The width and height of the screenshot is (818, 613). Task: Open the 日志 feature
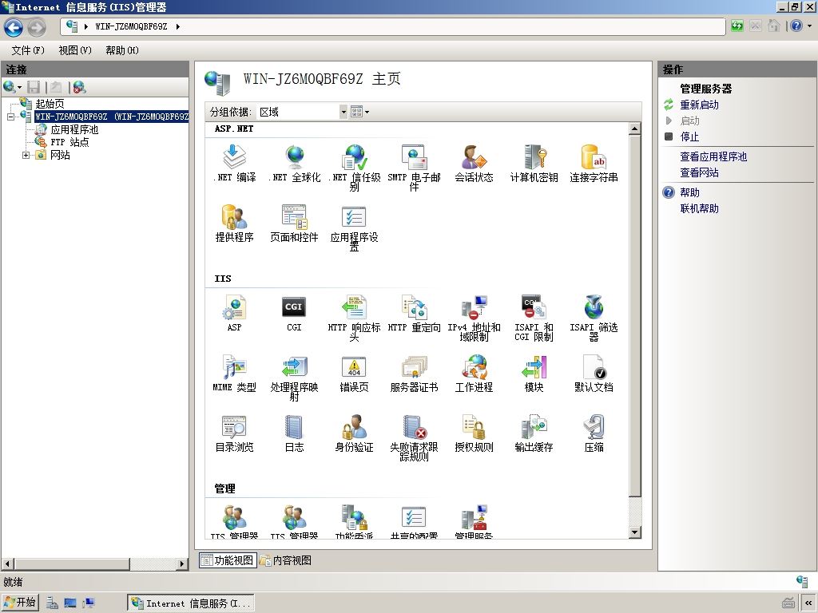click(x=294, y=433)
